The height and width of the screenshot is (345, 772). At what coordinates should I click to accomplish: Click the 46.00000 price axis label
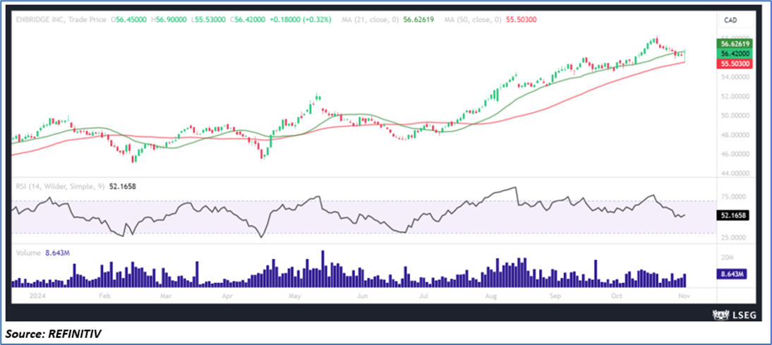[x=737, y=154]
